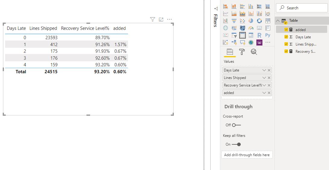Select the stacked area chart visual

click(242, 14)
